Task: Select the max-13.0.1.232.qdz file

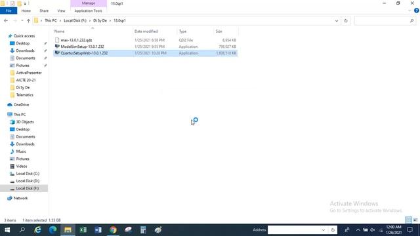Action: pyautogui.click(x=76, y=40)
